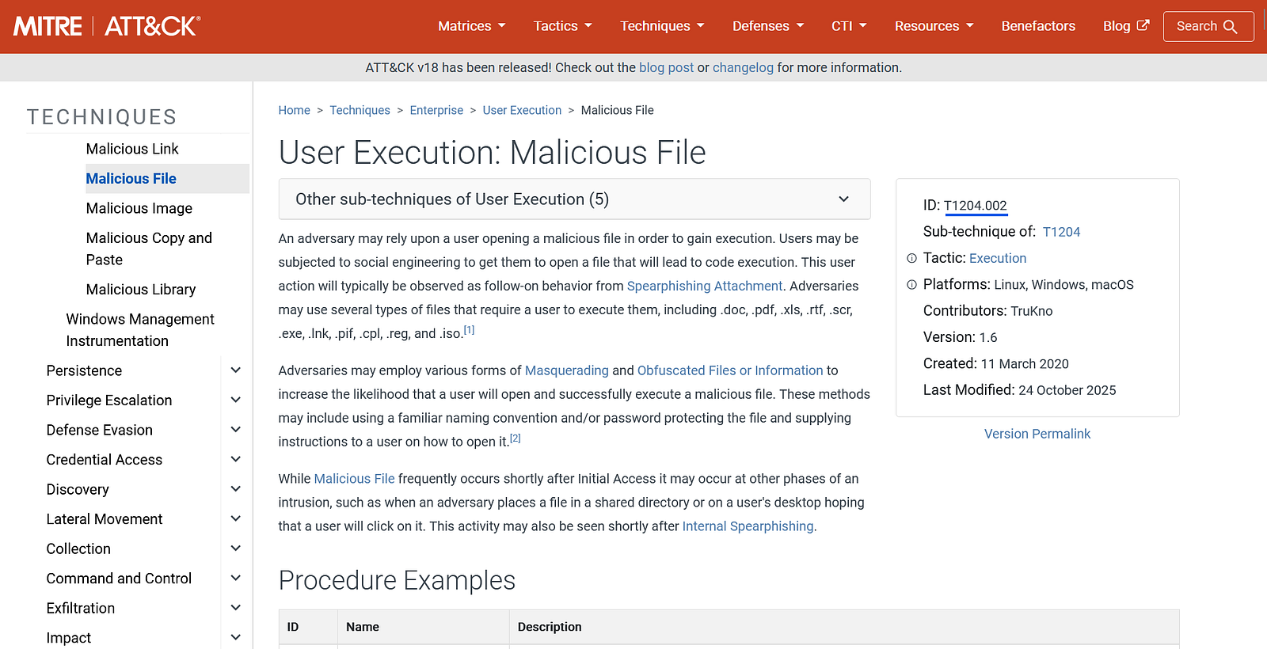Click the Search button

click(1208, 26)
